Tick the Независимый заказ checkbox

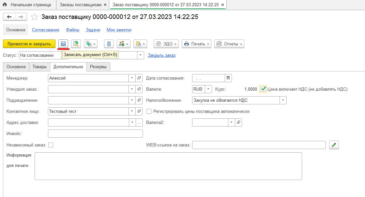(x=51, y=145)
